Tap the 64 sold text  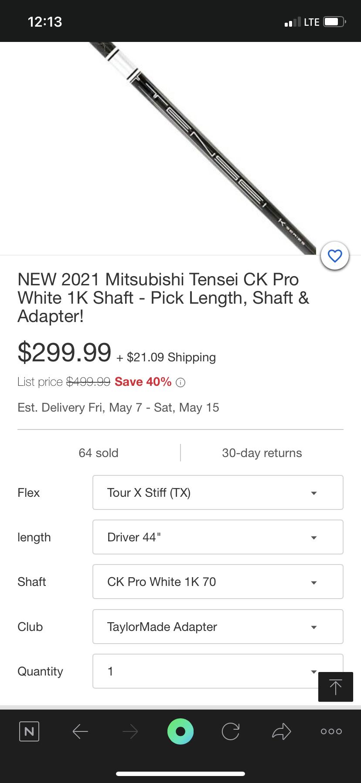99,453
